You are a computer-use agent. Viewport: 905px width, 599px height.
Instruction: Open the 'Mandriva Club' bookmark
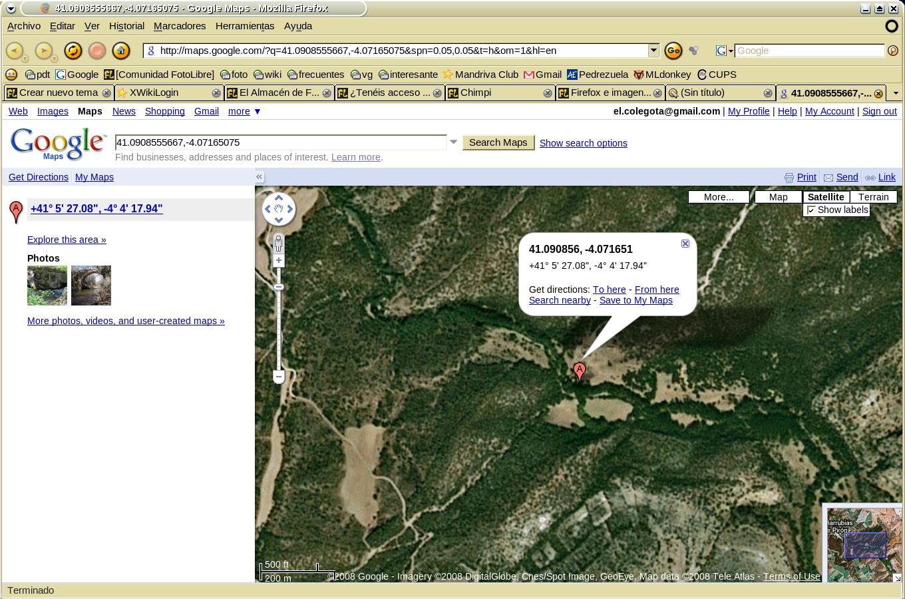[480, 75]
